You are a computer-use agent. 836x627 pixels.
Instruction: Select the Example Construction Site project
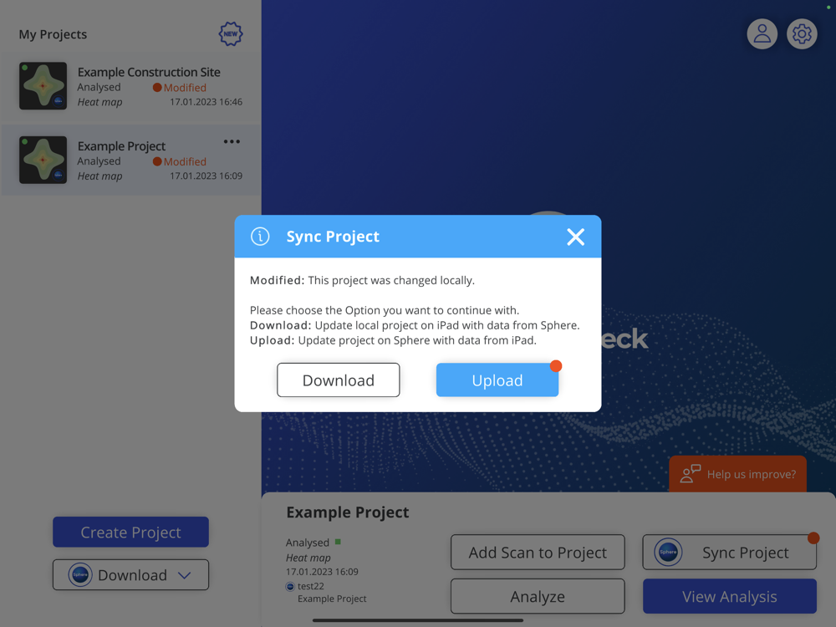130,87
